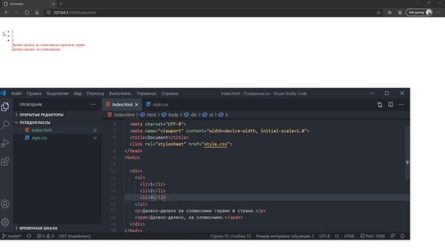Image resolution: width=445 pixels, height=250 pixels.
Task: Open index.html in the explorer tree
Action: coord(42,130)
